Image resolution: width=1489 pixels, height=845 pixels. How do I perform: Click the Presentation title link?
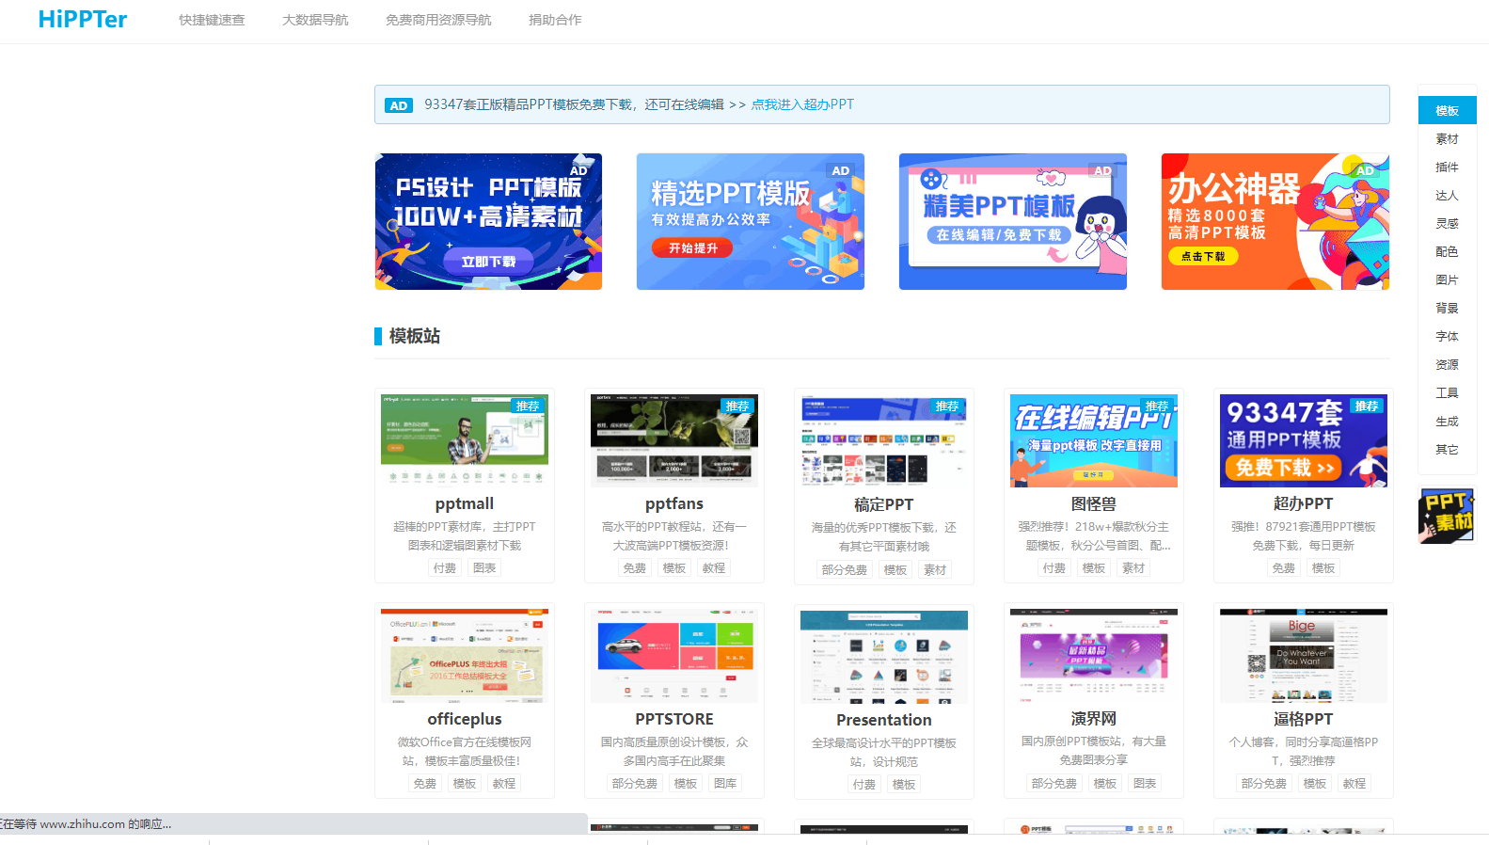(x=884, y=721)
